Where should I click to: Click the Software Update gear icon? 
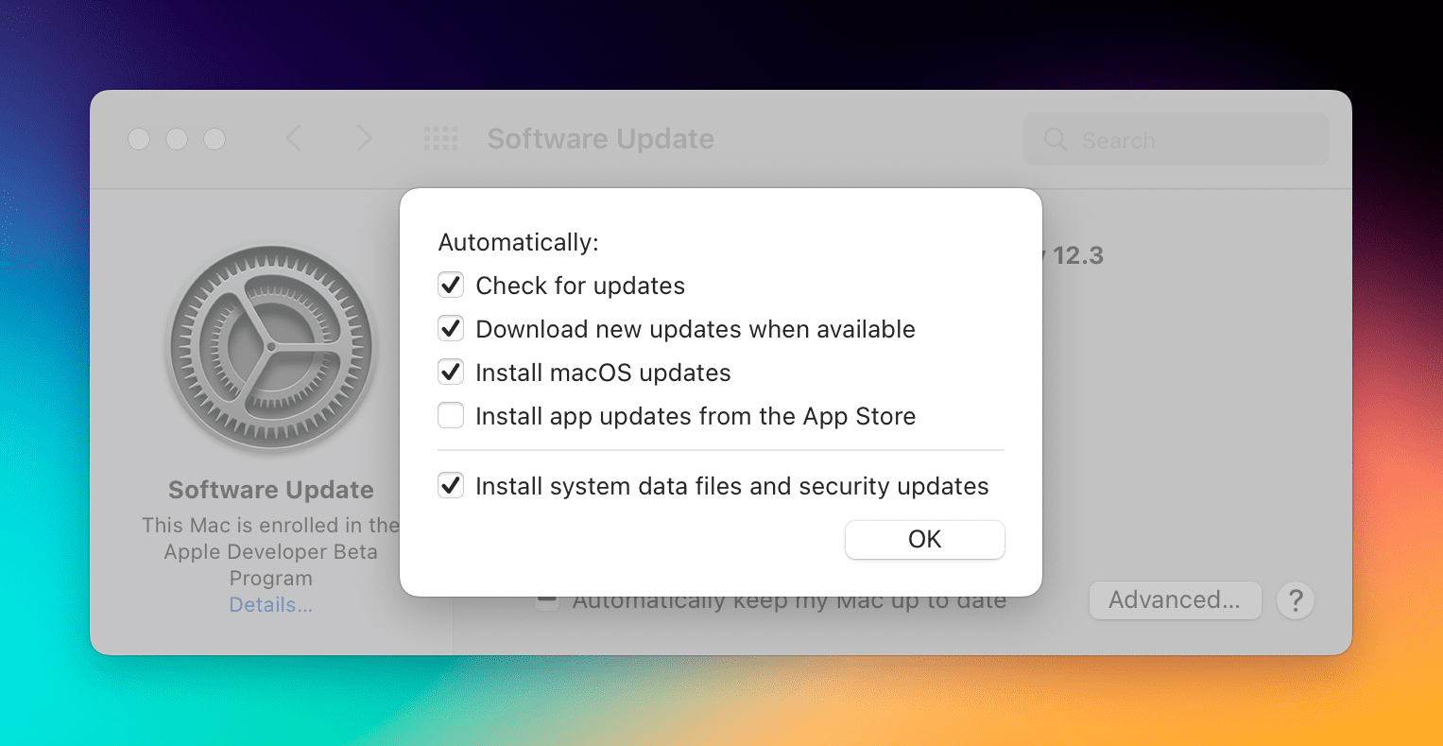(x=271, y=348)
